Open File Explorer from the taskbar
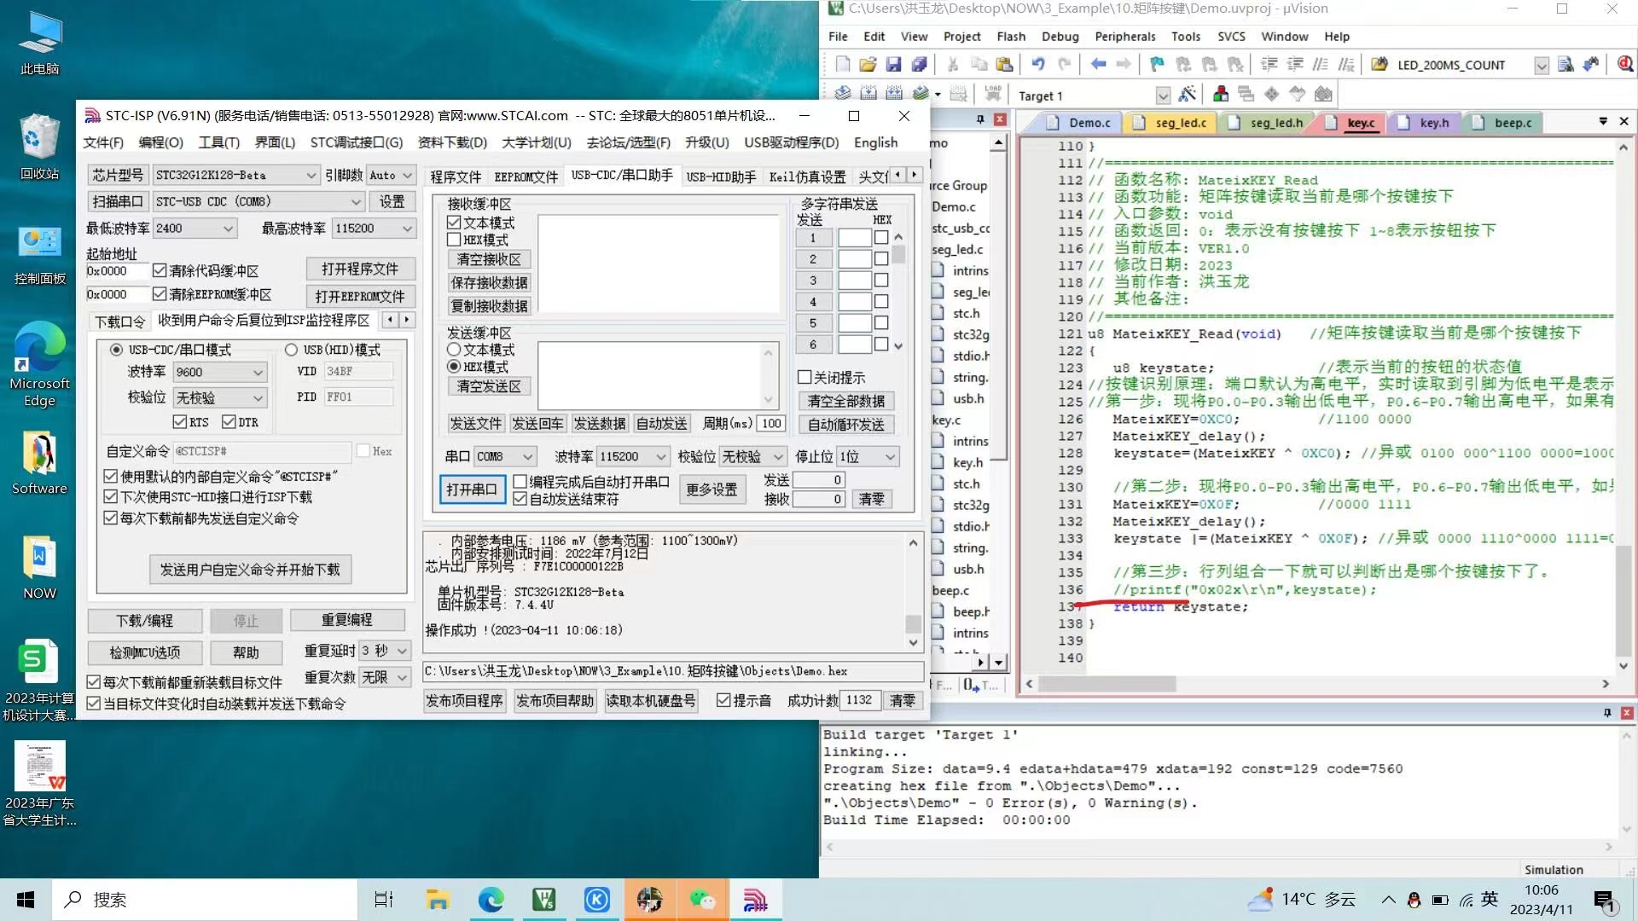Viewport: 1638px width, 921px height. point(438,900)
